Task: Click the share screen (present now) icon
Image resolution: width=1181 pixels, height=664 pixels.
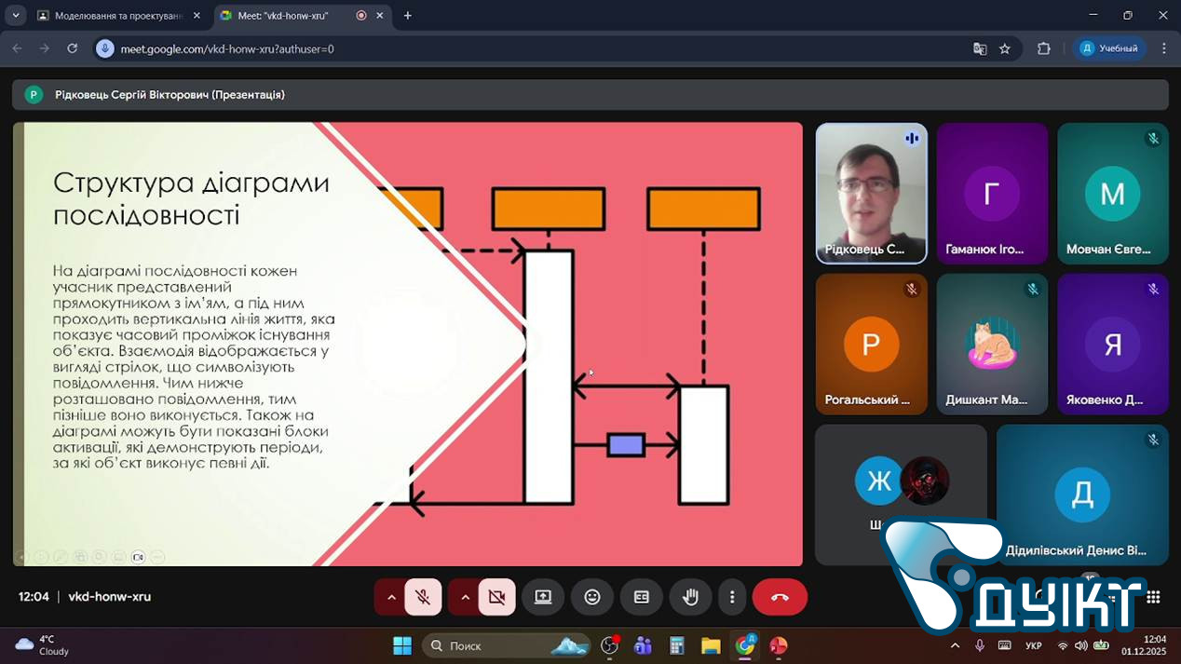Action: pos(543,597)
